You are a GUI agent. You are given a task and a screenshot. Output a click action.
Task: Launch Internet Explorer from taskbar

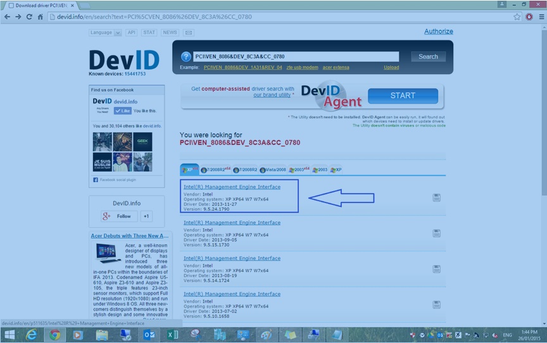(x=32, y=335)
